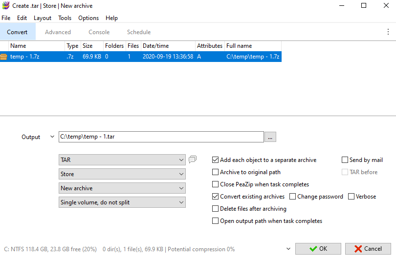This screenshot has height=260, width=396.
Task: Switch to the Advanced tab
Action: [58, 32]
